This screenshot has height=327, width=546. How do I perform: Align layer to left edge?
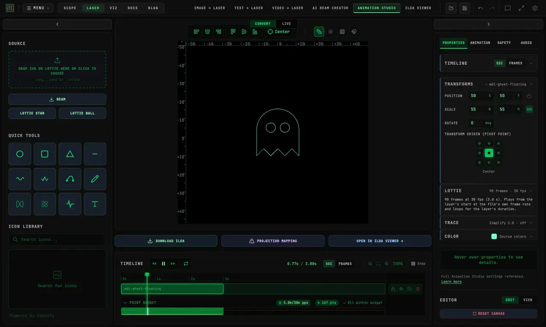[x=196, y=32]
